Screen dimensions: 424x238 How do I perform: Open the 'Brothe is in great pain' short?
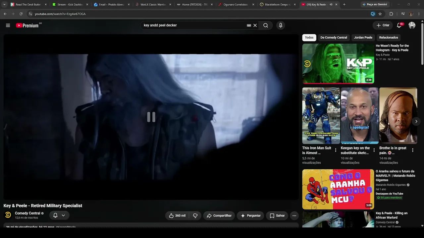[x=398, y=116]
